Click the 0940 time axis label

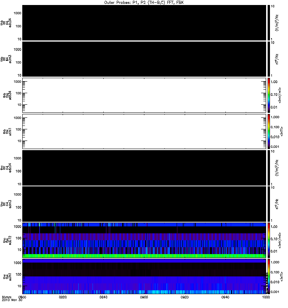point(225,297)
